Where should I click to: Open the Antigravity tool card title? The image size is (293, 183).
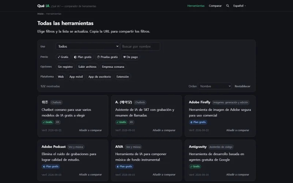tap(197, 147)
